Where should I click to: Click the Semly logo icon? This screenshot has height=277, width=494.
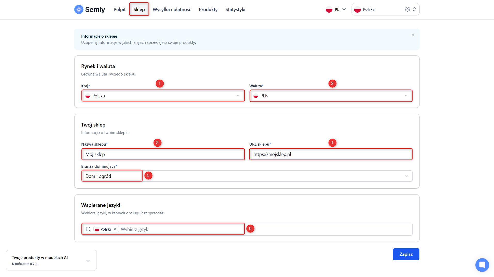[x=79, y=10]
